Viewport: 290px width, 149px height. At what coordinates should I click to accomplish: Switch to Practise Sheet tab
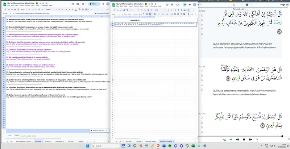pos(150,141)
